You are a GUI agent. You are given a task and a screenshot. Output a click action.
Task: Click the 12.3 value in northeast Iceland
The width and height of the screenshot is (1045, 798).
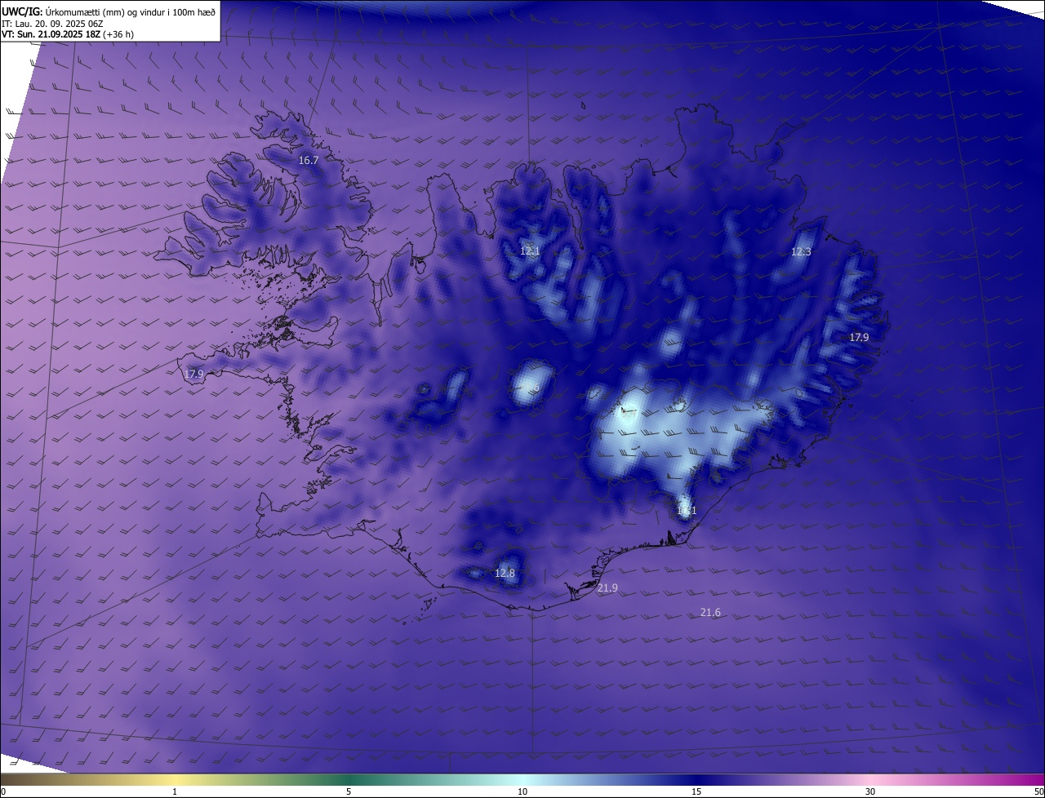pyautogui.click(x=801, y=252)
